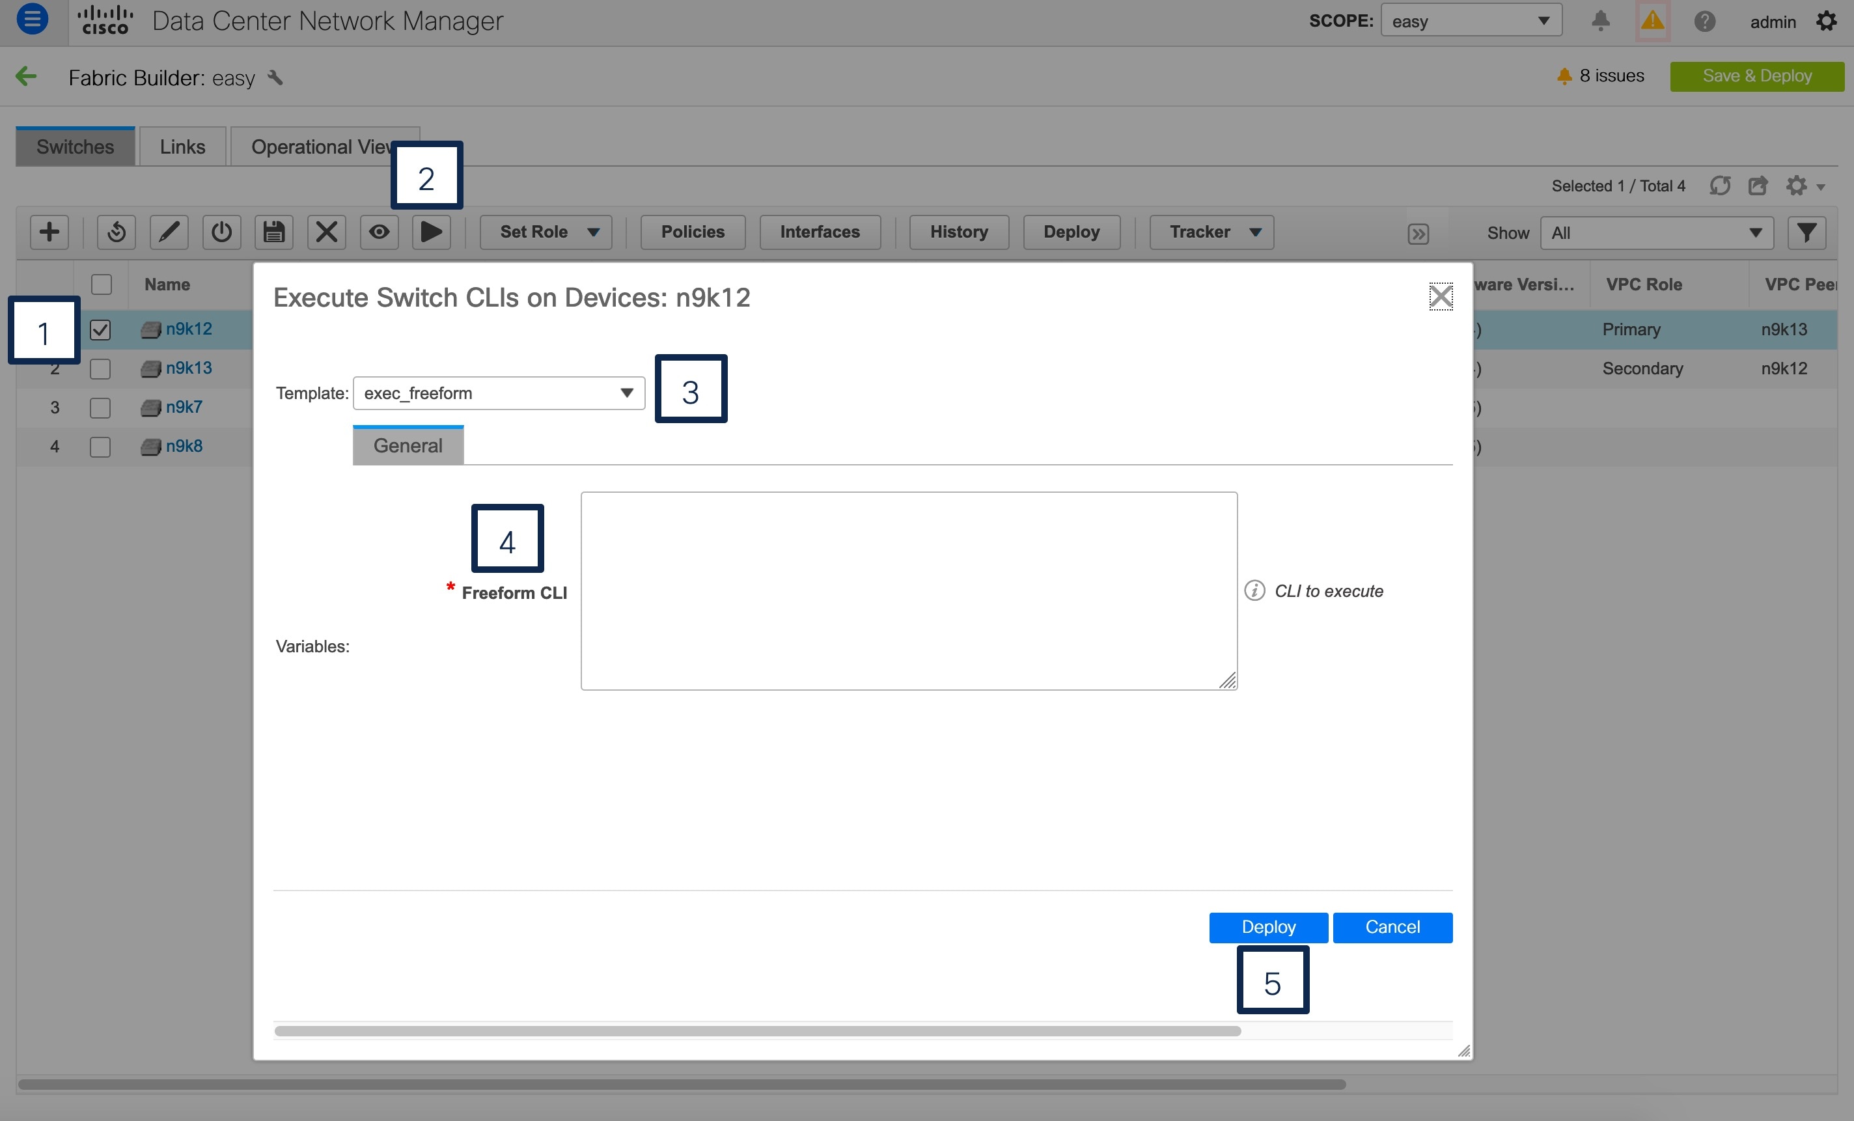Click the export table icon

[x=1758, y=186]
